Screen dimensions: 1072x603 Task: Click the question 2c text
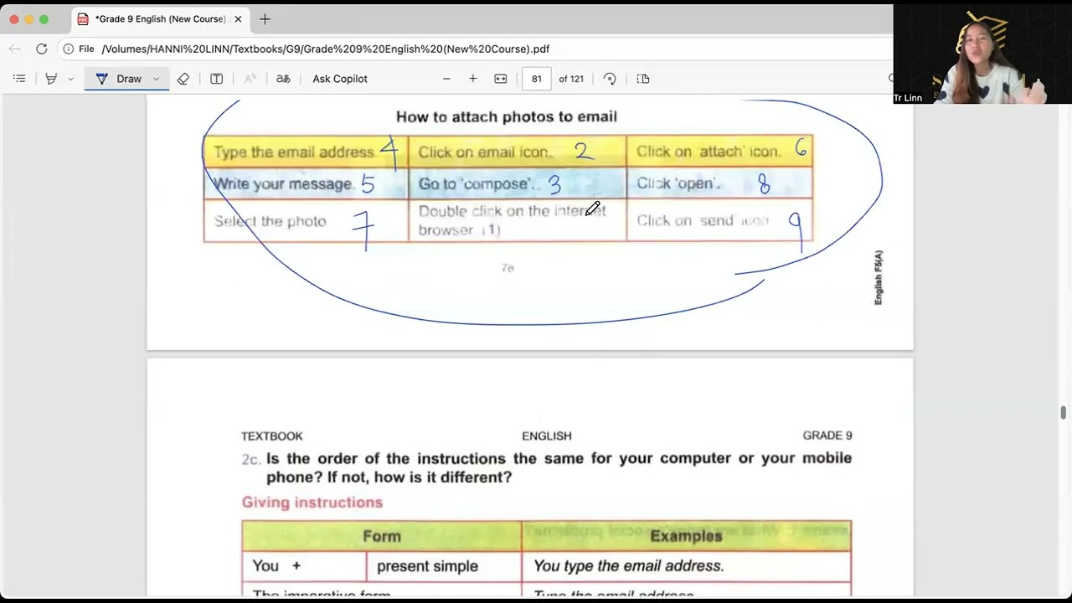point(546,467)
